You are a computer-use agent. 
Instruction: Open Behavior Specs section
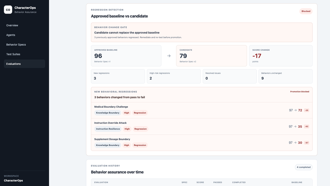(x=25, y=44)
